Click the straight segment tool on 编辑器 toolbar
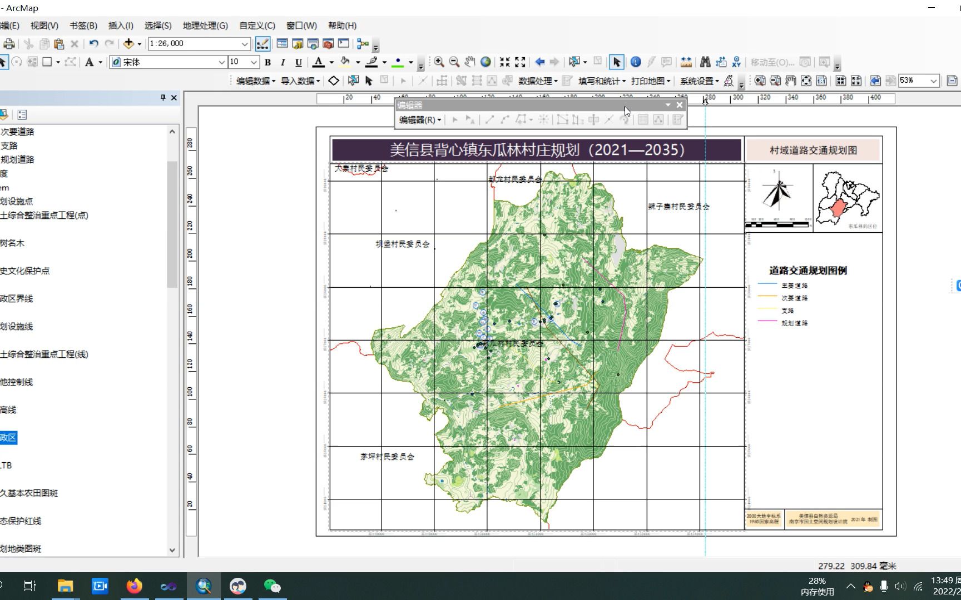The image size is (961, 600). pyautogui.click(x=490, y=120)
